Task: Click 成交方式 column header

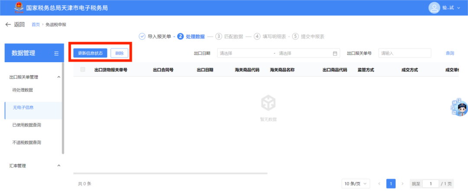Action: click(409, 70)
